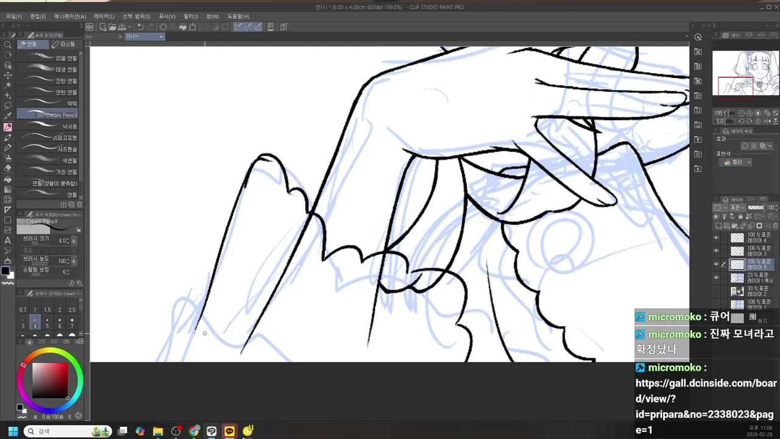This screenshot has width=780, height=439.
Task: Click the help question mark icon
Action: point(284,27)
